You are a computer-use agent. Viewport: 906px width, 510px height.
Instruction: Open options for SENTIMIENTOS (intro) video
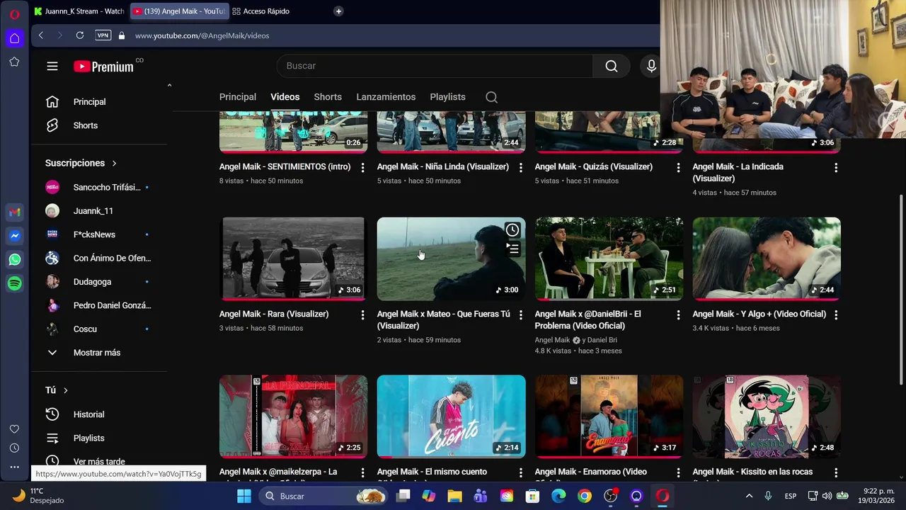coord(363,168)
